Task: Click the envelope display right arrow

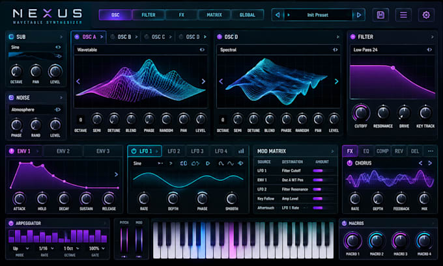Action: click(116, 174)
